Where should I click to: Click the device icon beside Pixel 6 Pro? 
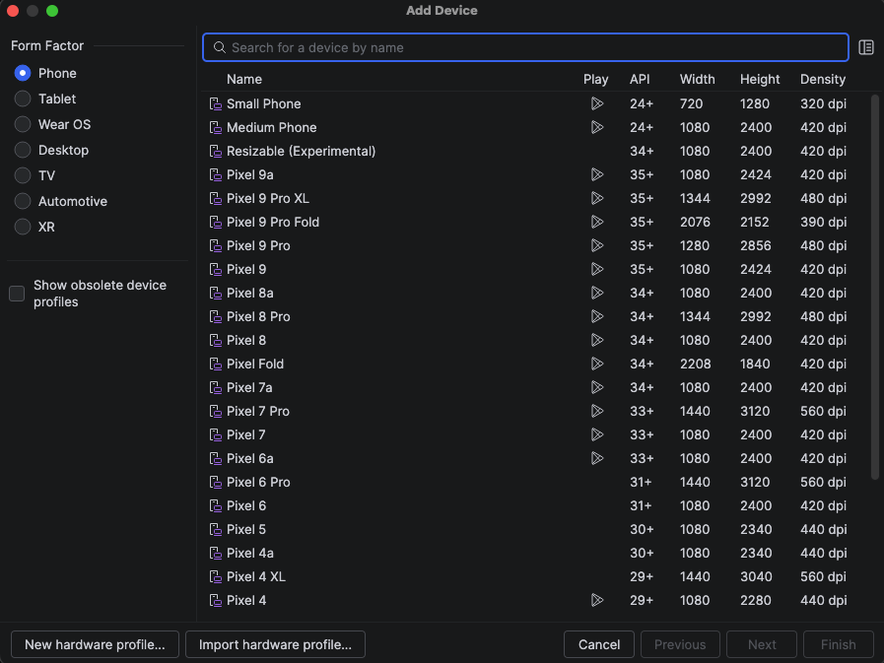pos(216,482)
